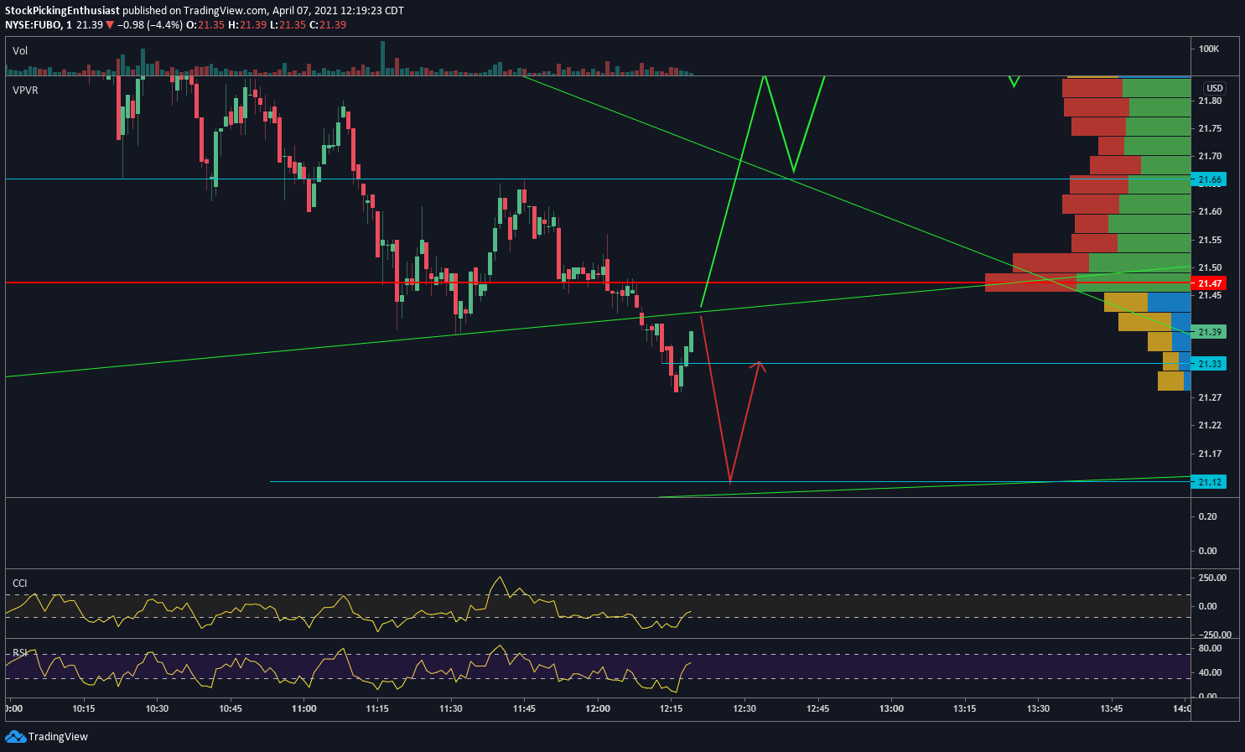The height and width of the screenshot is (752, 1245).
Task: Click the O:21.35 open value in header
Action: (205, 25)
